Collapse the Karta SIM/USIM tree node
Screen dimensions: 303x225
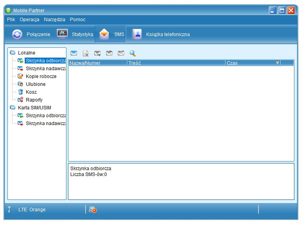(13, 108)
